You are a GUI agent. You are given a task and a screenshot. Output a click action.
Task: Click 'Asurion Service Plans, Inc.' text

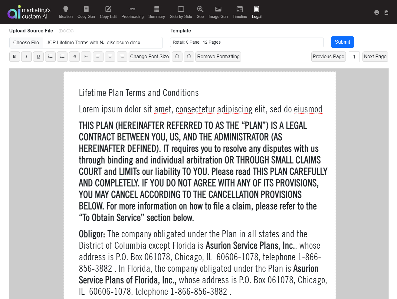250,245
